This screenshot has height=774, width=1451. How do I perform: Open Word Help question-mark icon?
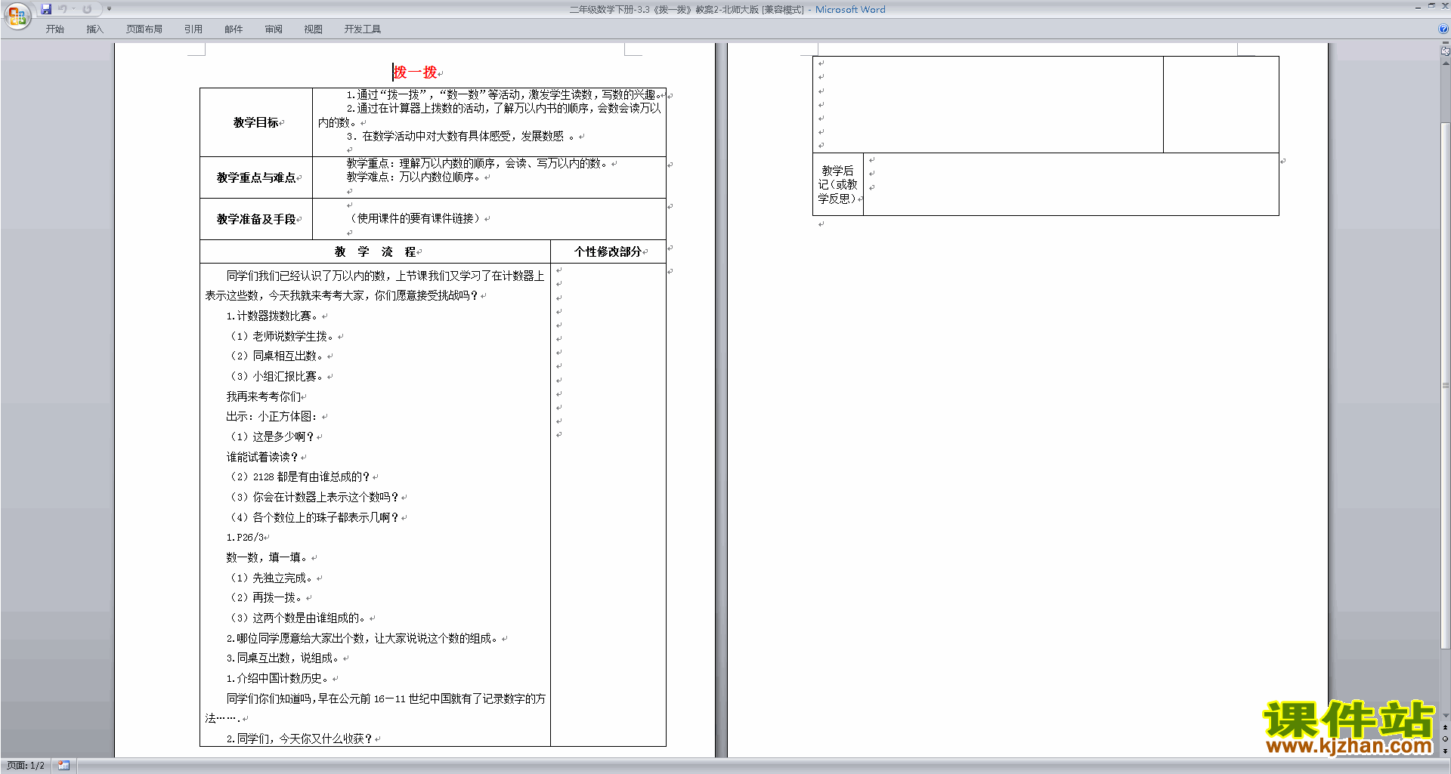coord(1443,29)
